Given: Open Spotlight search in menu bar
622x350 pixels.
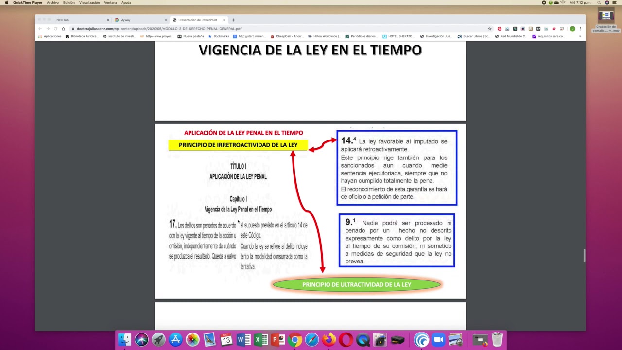Looking at the screenshot, I should pos(599,3).
